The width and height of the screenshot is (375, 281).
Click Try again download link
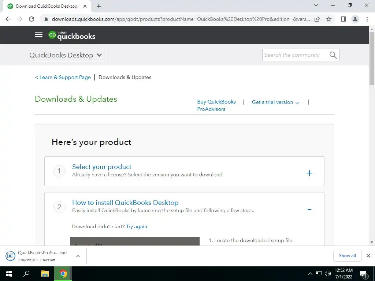[137, 226]
